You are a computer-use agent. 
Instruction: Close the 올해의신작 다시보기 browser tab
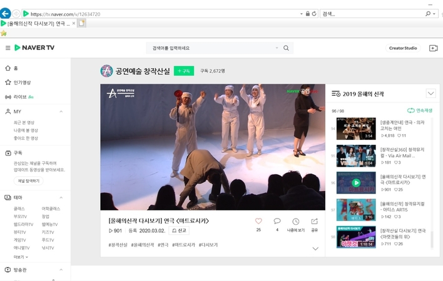pos(74,23)
